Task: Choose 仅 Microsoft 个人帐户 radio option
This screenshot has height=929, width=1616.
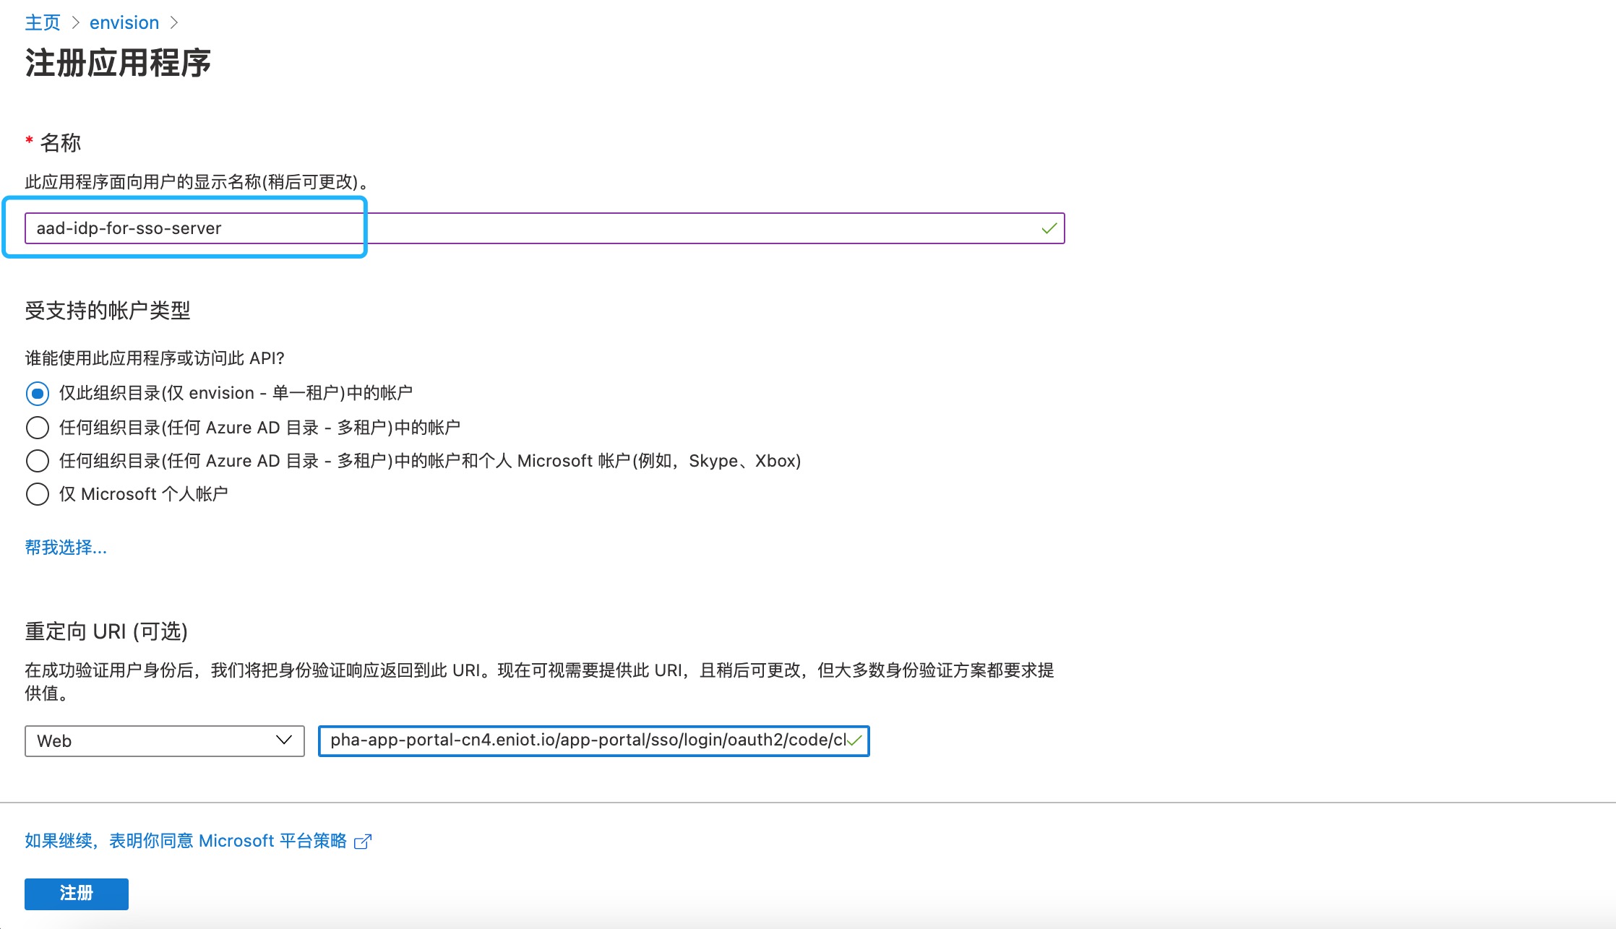Action: (38, 494)
